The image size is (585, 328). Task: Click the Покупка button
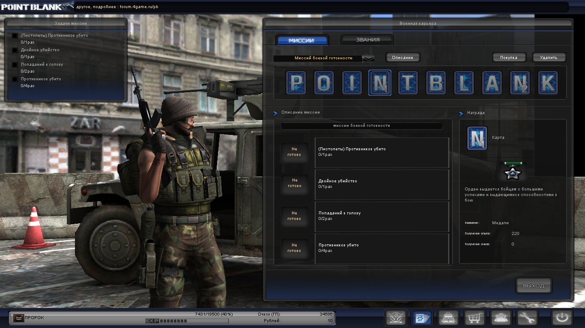click(509, 57)
